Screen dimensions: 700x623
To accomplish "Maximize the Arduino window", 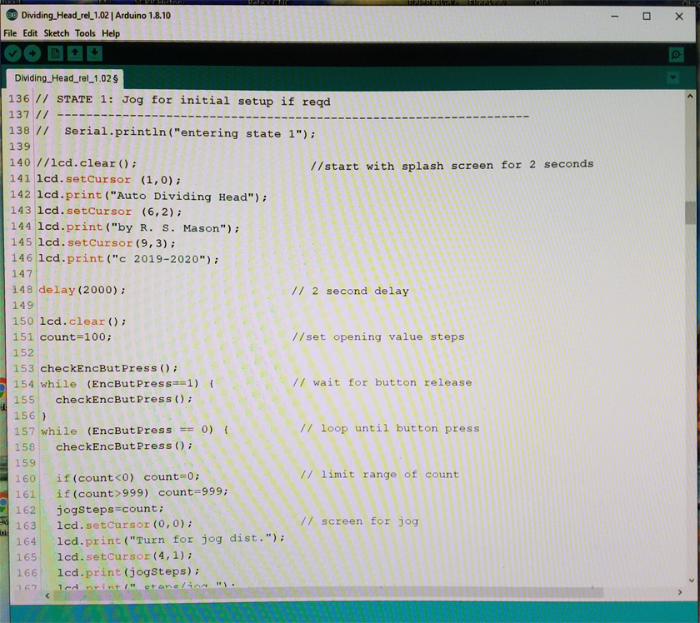I will coord(646,16).
